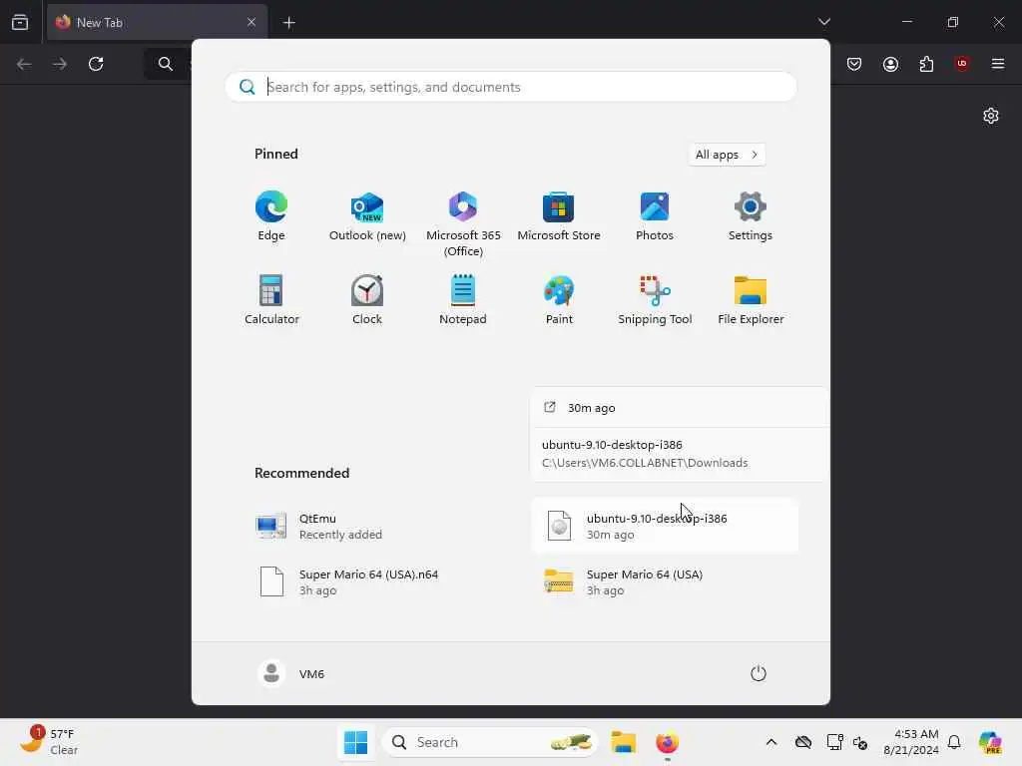Show hidden system tray icons
The width and height of the screenshot is (1022, 766).
click(x=771, y=742)
